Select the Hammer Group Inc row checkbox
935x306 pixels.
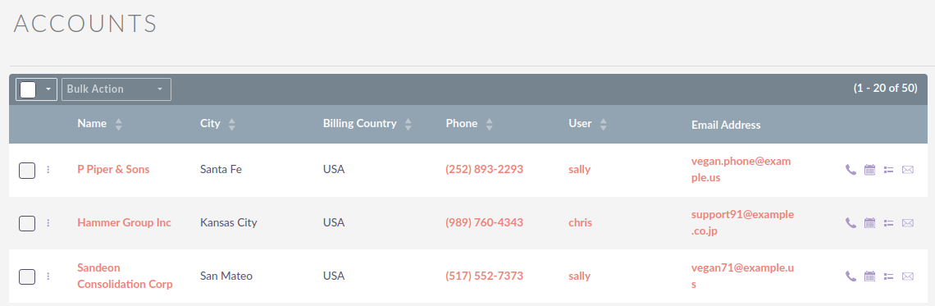click(27, 224)
